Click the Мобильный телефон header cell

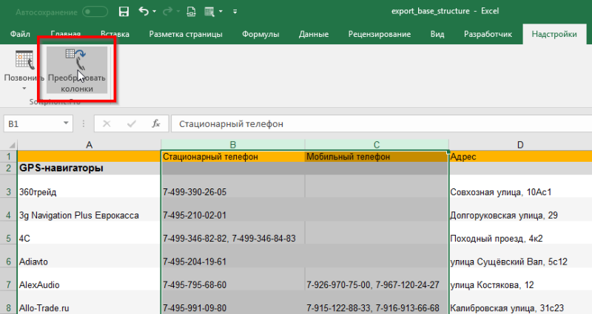tap(377, 157)
